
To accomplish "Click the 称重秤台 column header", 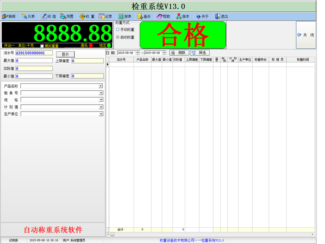I will [x=260, y=59].
